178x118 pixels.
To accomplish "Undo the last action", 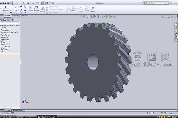I will click(37, 3).
